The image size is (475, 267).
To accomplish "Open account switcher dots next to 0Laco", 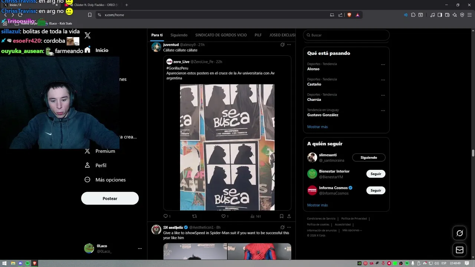I will 140,248.
